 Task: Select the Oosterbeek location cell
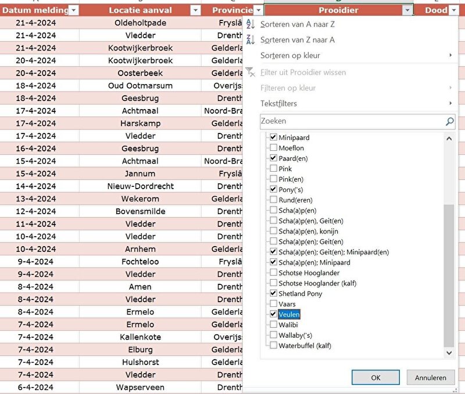pyautogui.click(x=140, y=73)
